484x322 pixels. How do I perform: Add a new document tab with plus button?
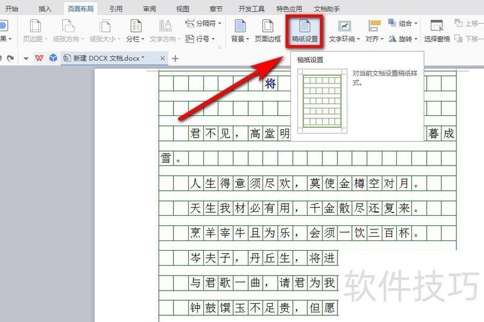tap(175, 58)
